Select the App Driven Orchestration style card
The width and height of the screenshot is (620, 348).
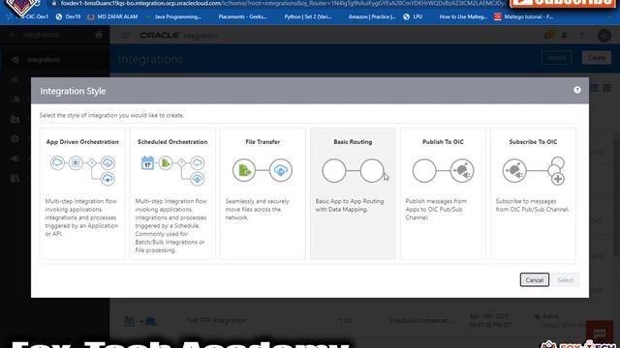point(82,193)
